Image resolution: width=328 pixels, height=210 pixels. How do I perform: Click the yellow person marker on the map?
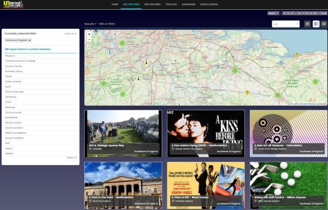pos(146,62)
